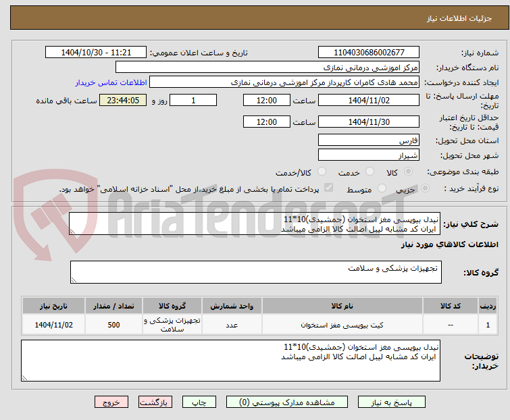This screenshot has height=420, width=510.
Task: Click the quantity cell 500
Action: pyautogui.click(x=114, y=325)
